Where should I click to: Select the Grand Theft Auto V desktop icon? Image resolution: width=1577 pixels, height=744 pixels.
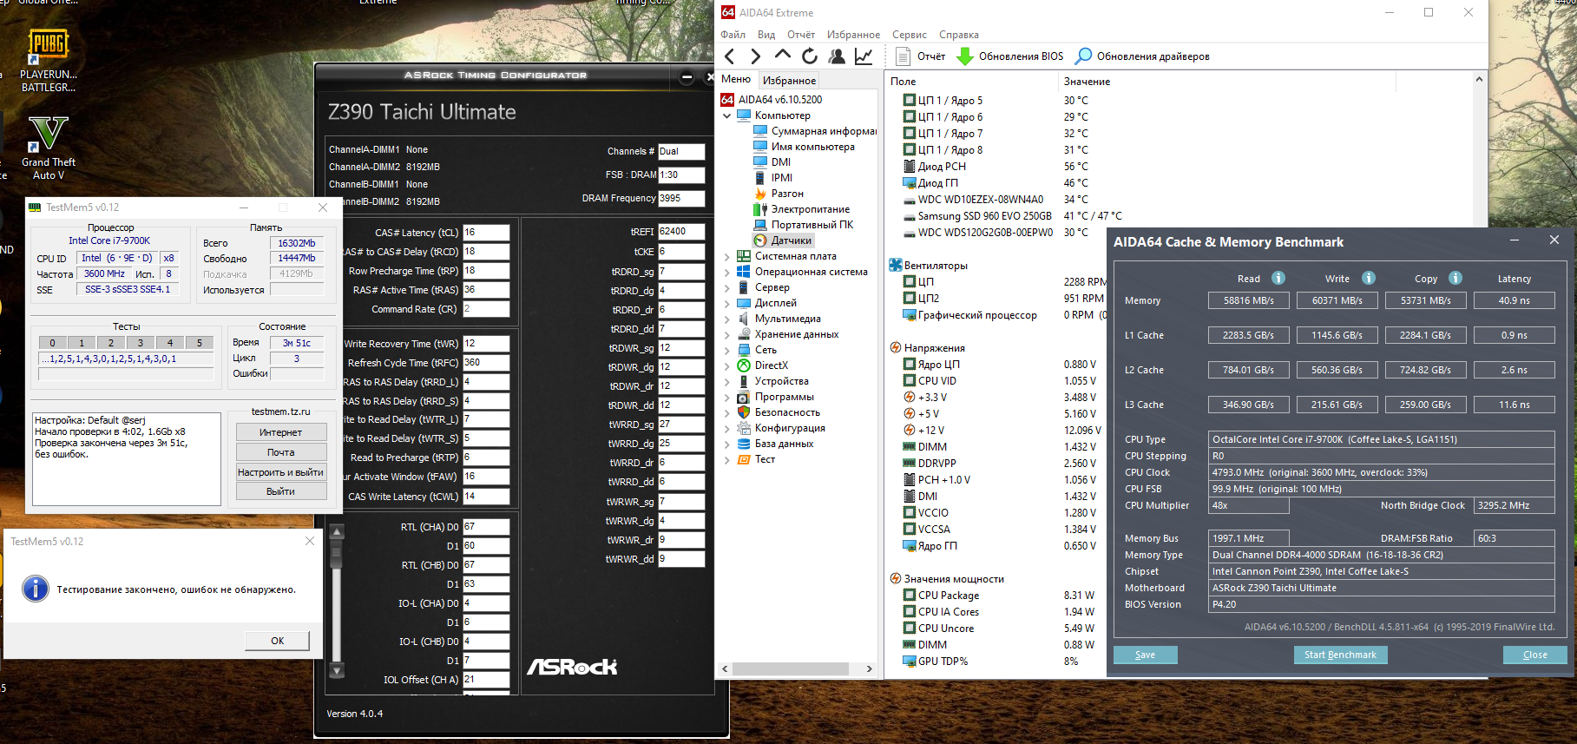click(49, 148)
